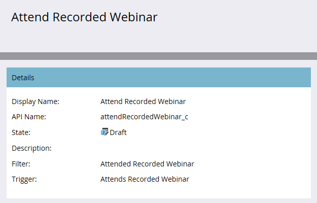Click the Display Name label

(x=36, y=101)
